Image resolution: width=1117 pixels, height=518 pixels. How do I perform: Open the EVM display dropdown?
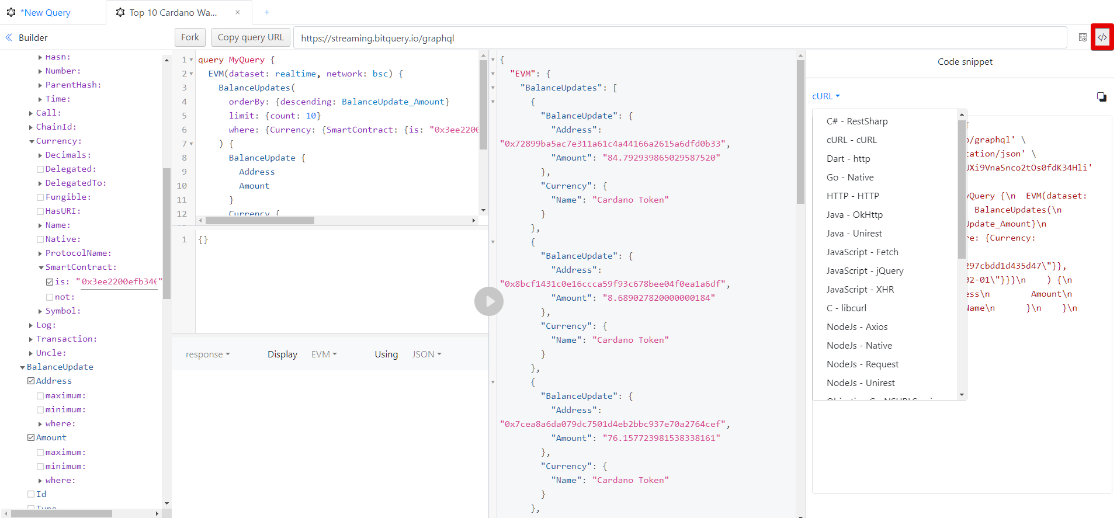pyautogui.click(x=324, y=354)
